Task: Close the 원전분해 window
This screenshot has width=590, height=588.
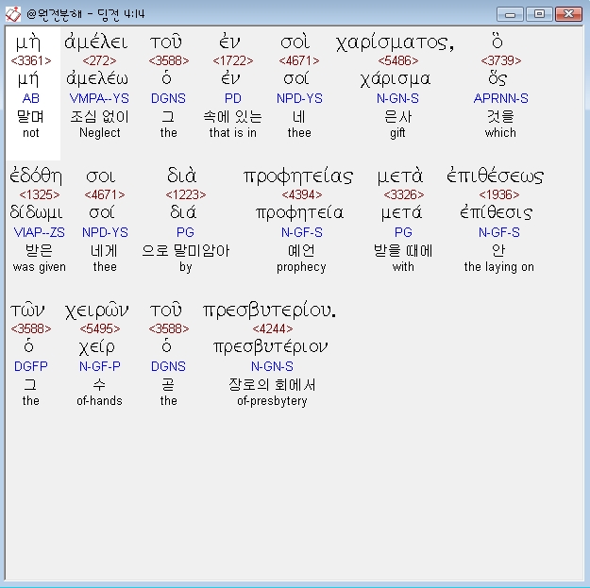Action: [x=568, y=14]
